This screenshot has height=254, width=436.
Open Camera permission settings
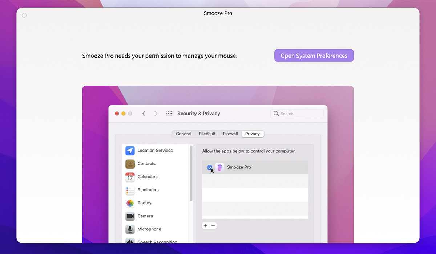click(x=145, y=216)
